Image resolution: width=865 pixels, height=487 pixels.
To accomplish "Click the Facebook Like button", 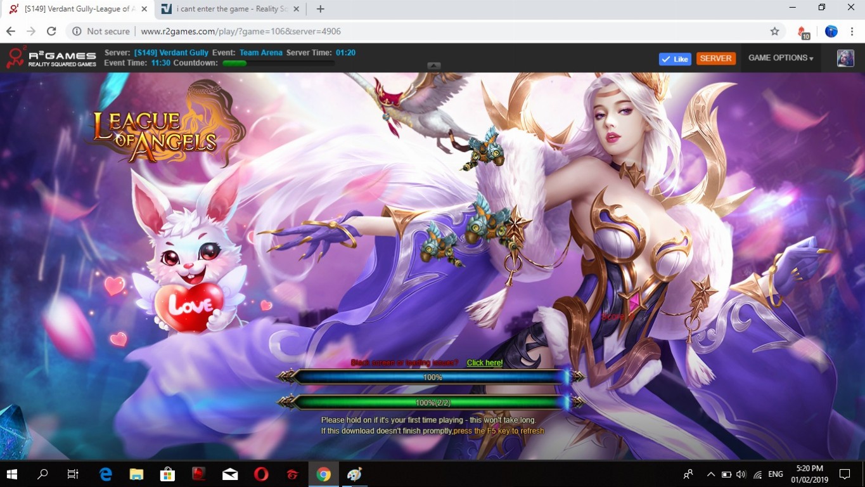I will click(674, 58).
